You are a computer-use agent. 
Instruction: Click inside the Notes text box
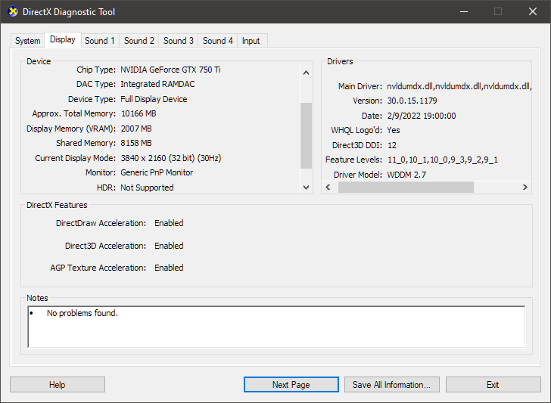point(276,327)
